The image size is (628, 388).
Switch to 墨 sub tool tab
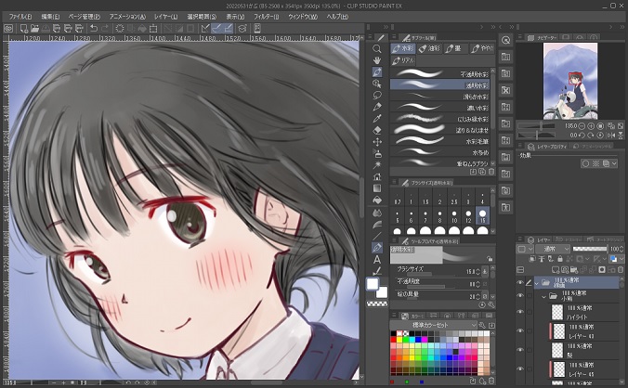pos(456,49)
